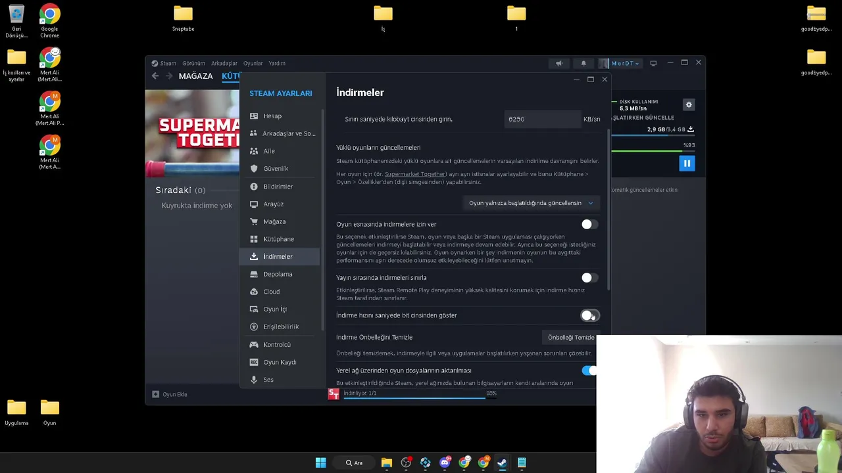
Task: Click the settings content scrollbar
Action: [x=608, y=210]
